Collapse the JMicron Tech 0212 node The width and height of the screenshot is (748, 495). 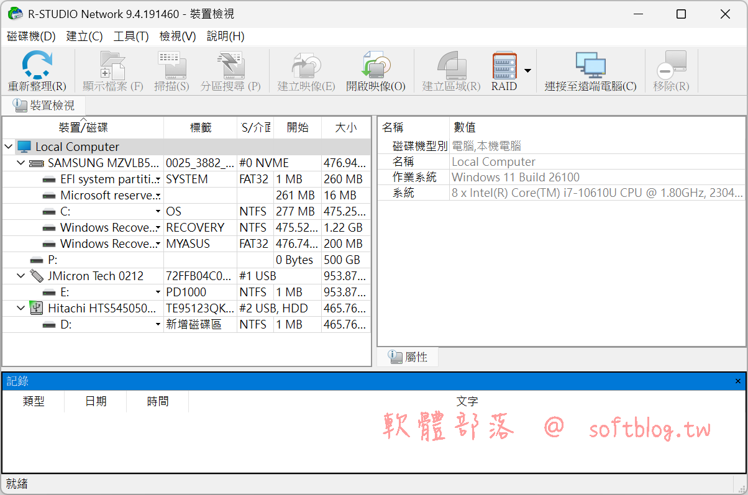(21, 276)
